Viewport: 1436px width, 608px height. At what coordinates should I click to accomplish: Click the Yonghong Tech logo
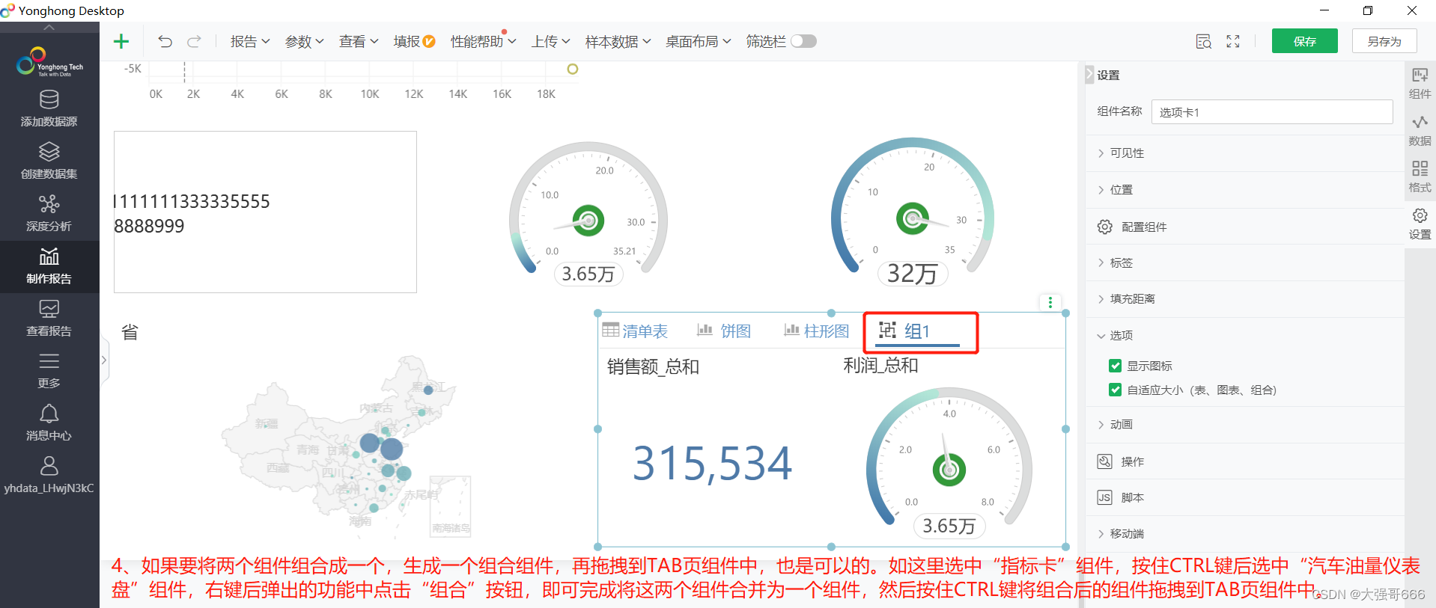49,62
